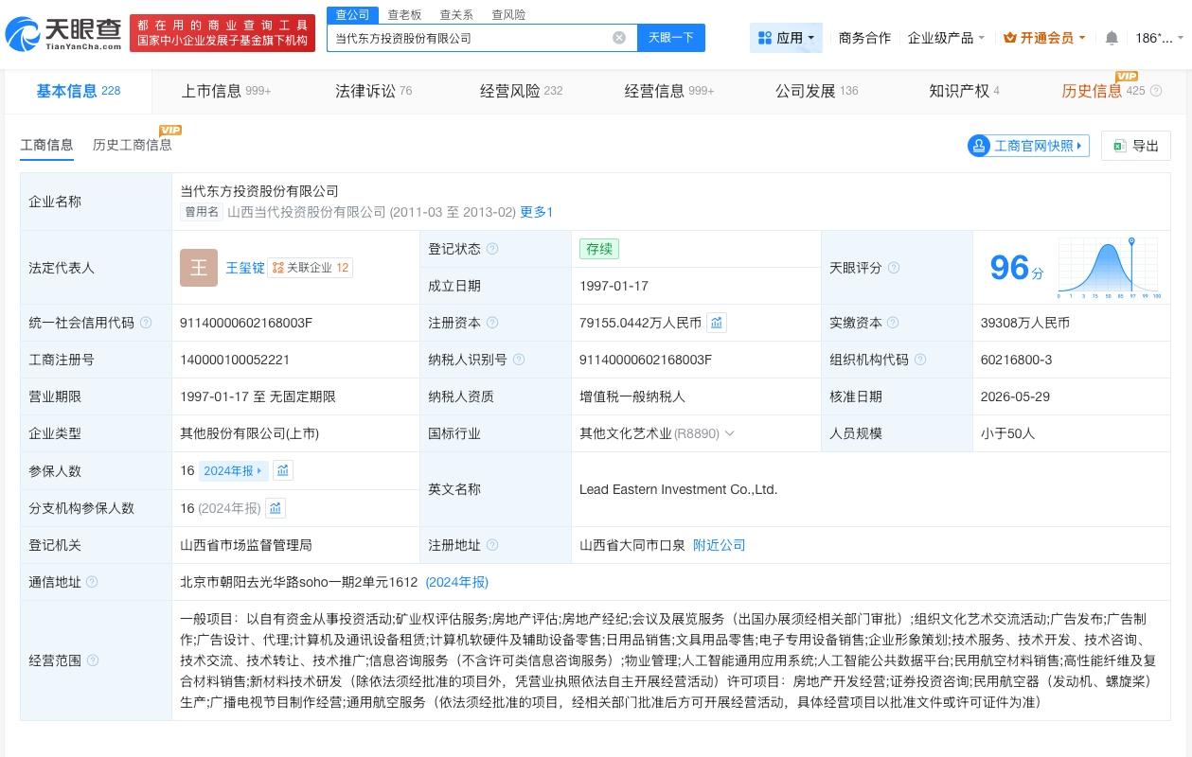Open the 公司发展 tab
The width and height of the screenshot is (1192, 757).
coord(816,91)
